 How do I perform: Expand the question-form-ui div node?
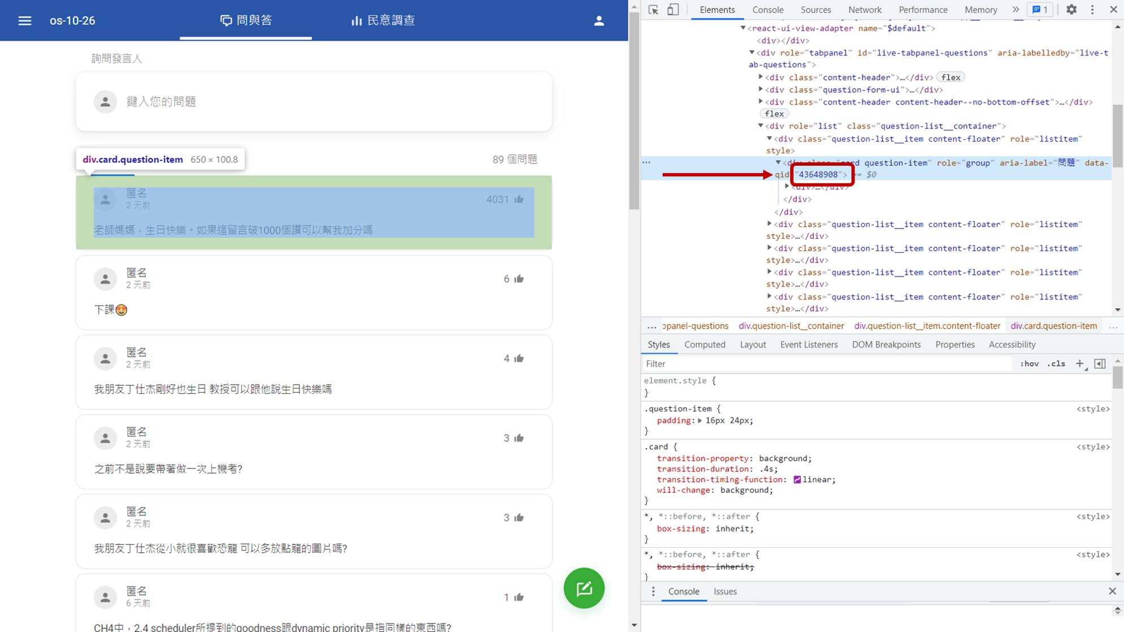click(761, 89)
